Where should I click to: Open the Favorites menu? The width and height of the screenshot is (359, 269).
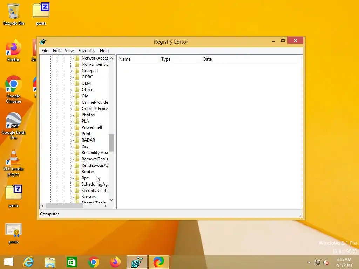click(87, 51)
